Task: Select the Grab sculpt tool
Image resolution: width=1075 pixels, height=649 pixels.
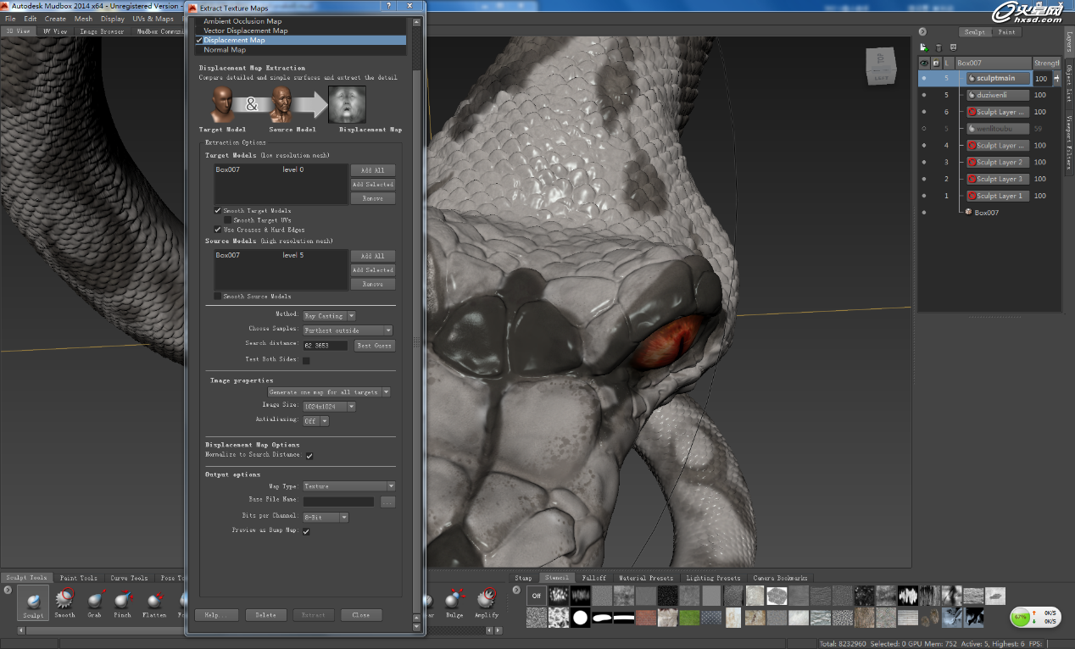Action: (94, 602)
